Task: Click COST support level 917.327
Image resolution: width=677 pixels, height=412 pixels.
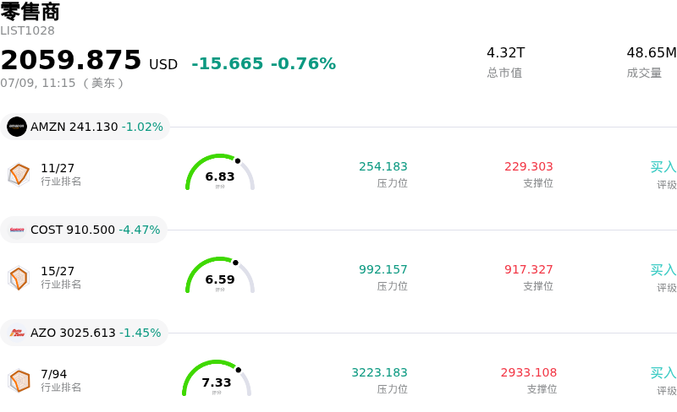Action: pyautogui.click(x=528, y=269)
